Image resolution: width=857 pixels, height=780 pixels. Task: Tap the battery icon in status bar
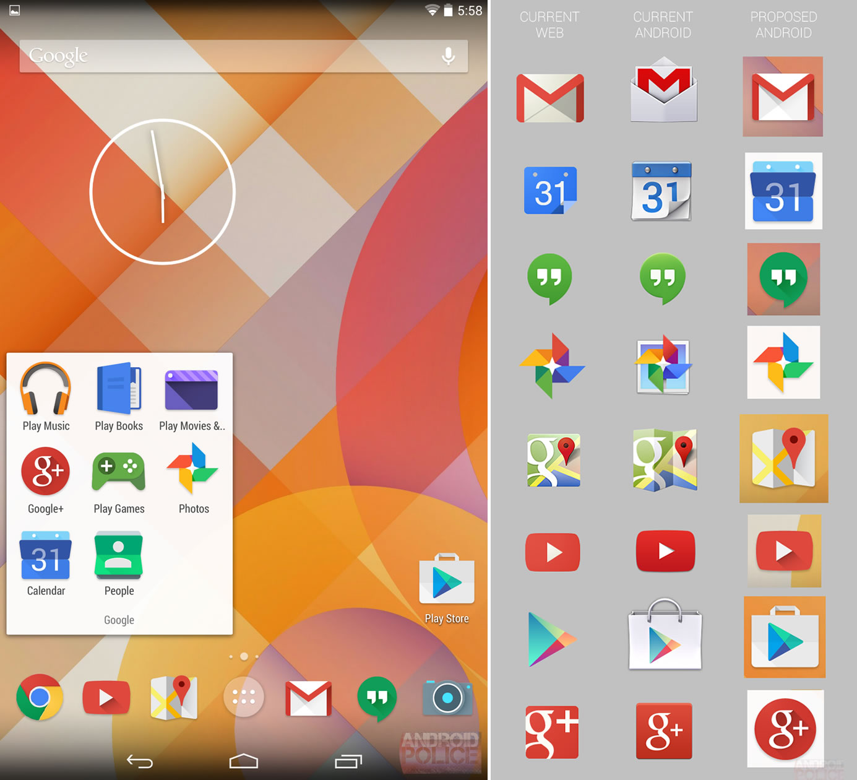click(449, 11)
